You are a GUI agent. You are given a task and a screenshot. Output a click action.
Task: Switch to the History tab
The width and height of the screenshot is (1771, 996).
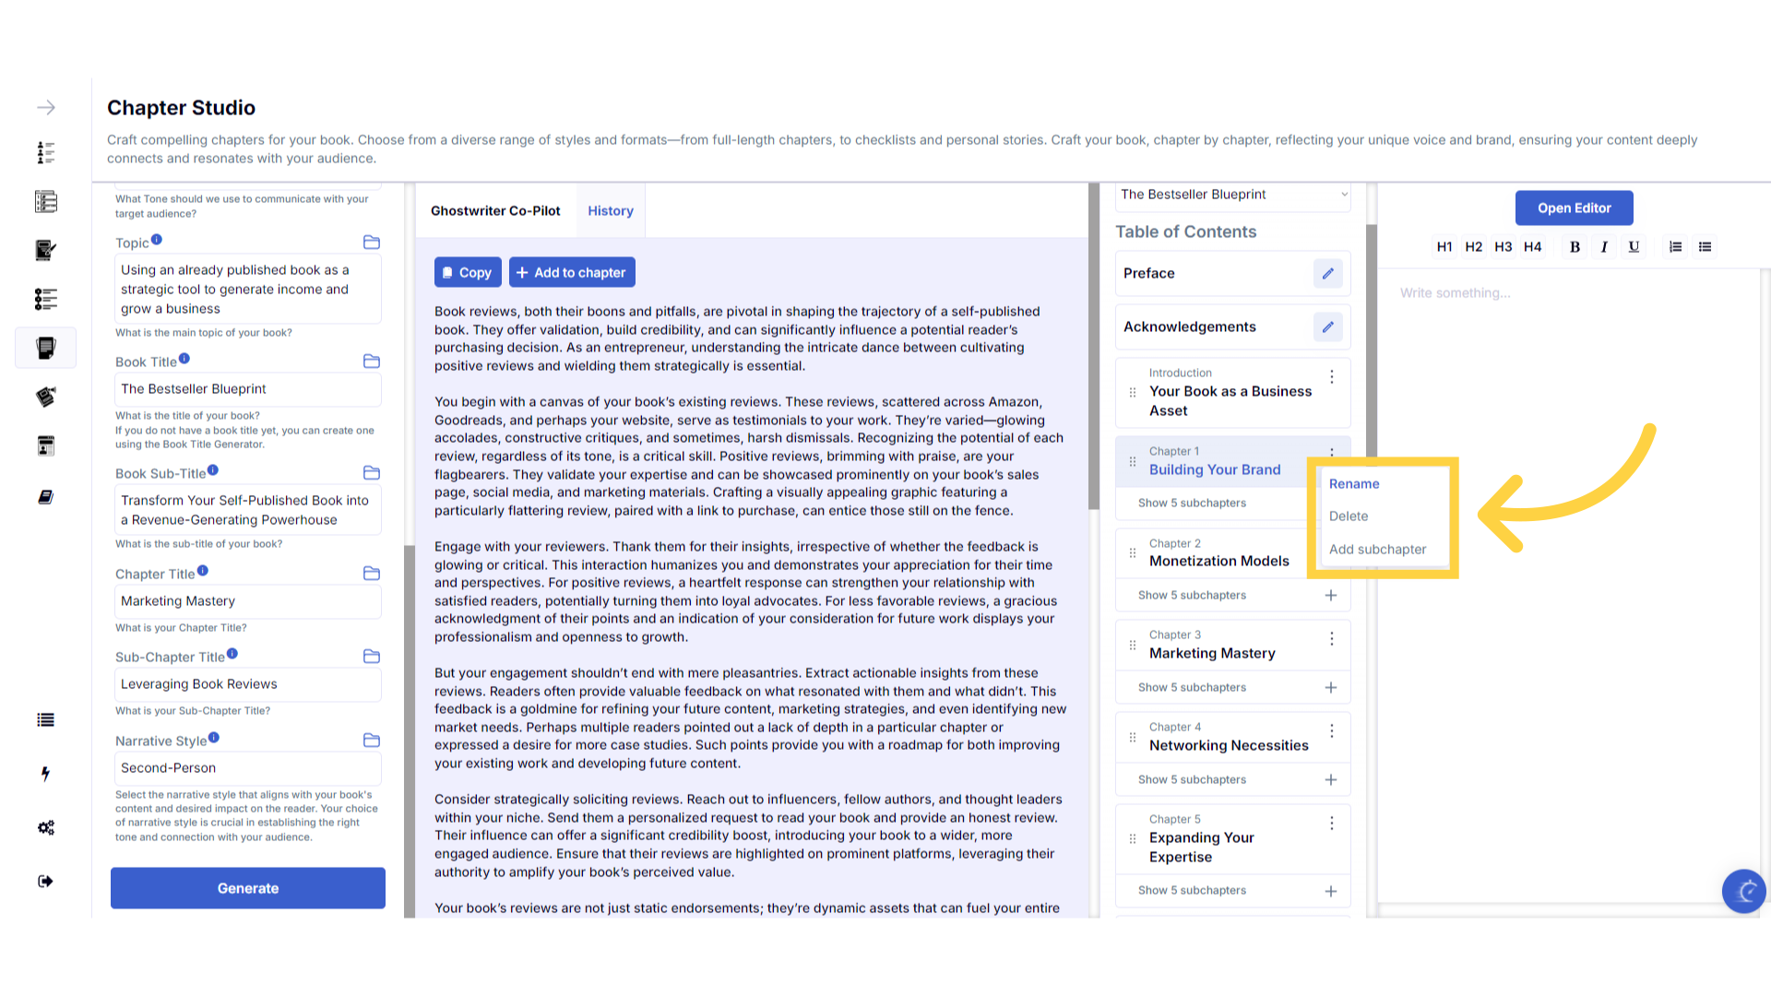pyautogui.click(x=611, y=211)
